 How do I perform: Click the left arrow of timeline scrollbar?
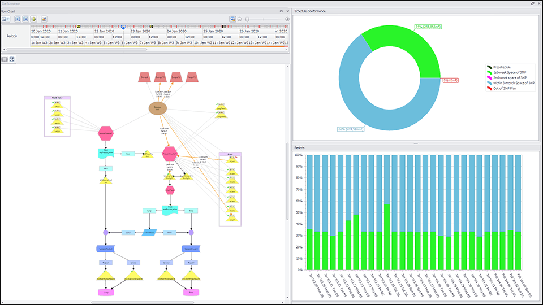4,50
